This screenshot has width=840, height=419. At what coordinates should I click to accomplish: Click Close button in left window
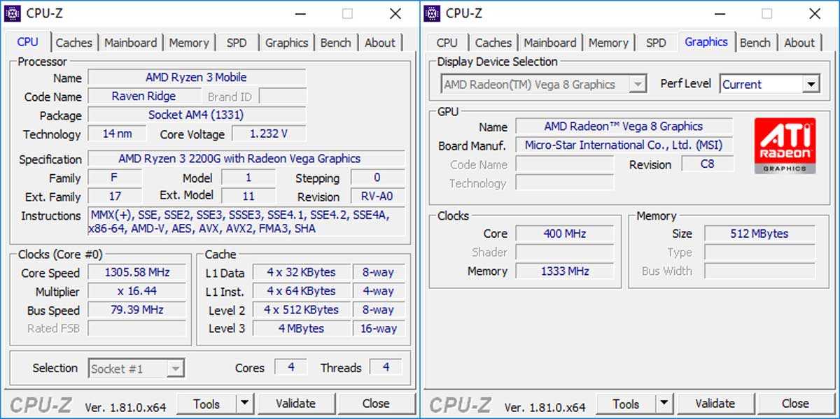[x=376, y=404]
